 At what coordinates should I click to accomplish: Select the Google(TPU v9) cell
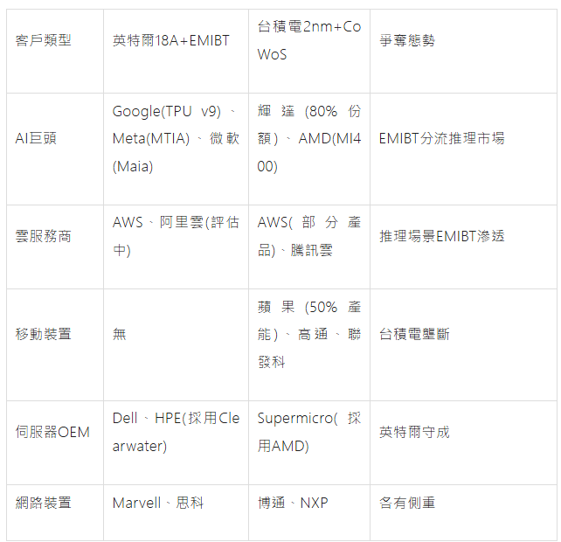(175, 138)
